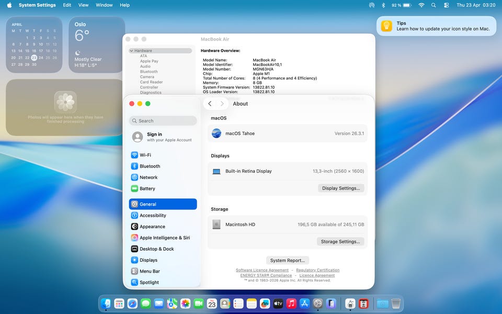
Task: Open the Window menu
Action: (104, 5)
